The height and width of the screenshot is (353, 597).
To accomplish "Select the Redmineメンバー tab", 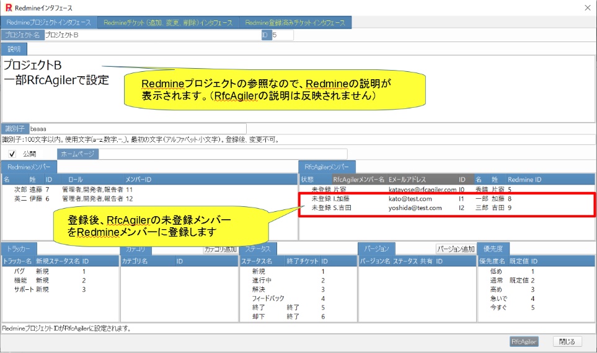I will [29, 167].
